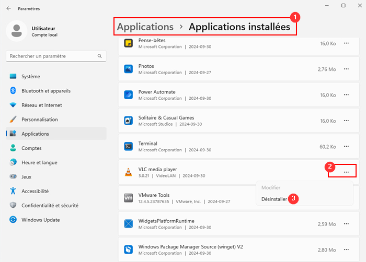Click the Photos app icon
This screenshot has height=262, width=366.
point(129,69)
